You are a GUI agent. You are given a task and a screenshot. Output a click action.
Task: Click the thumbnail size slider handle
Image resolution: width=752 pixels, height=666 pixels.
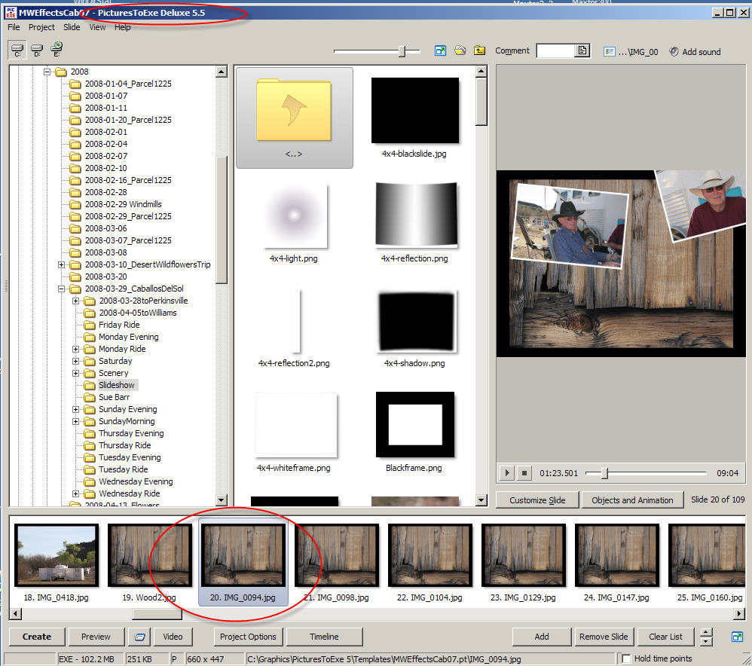402,51
